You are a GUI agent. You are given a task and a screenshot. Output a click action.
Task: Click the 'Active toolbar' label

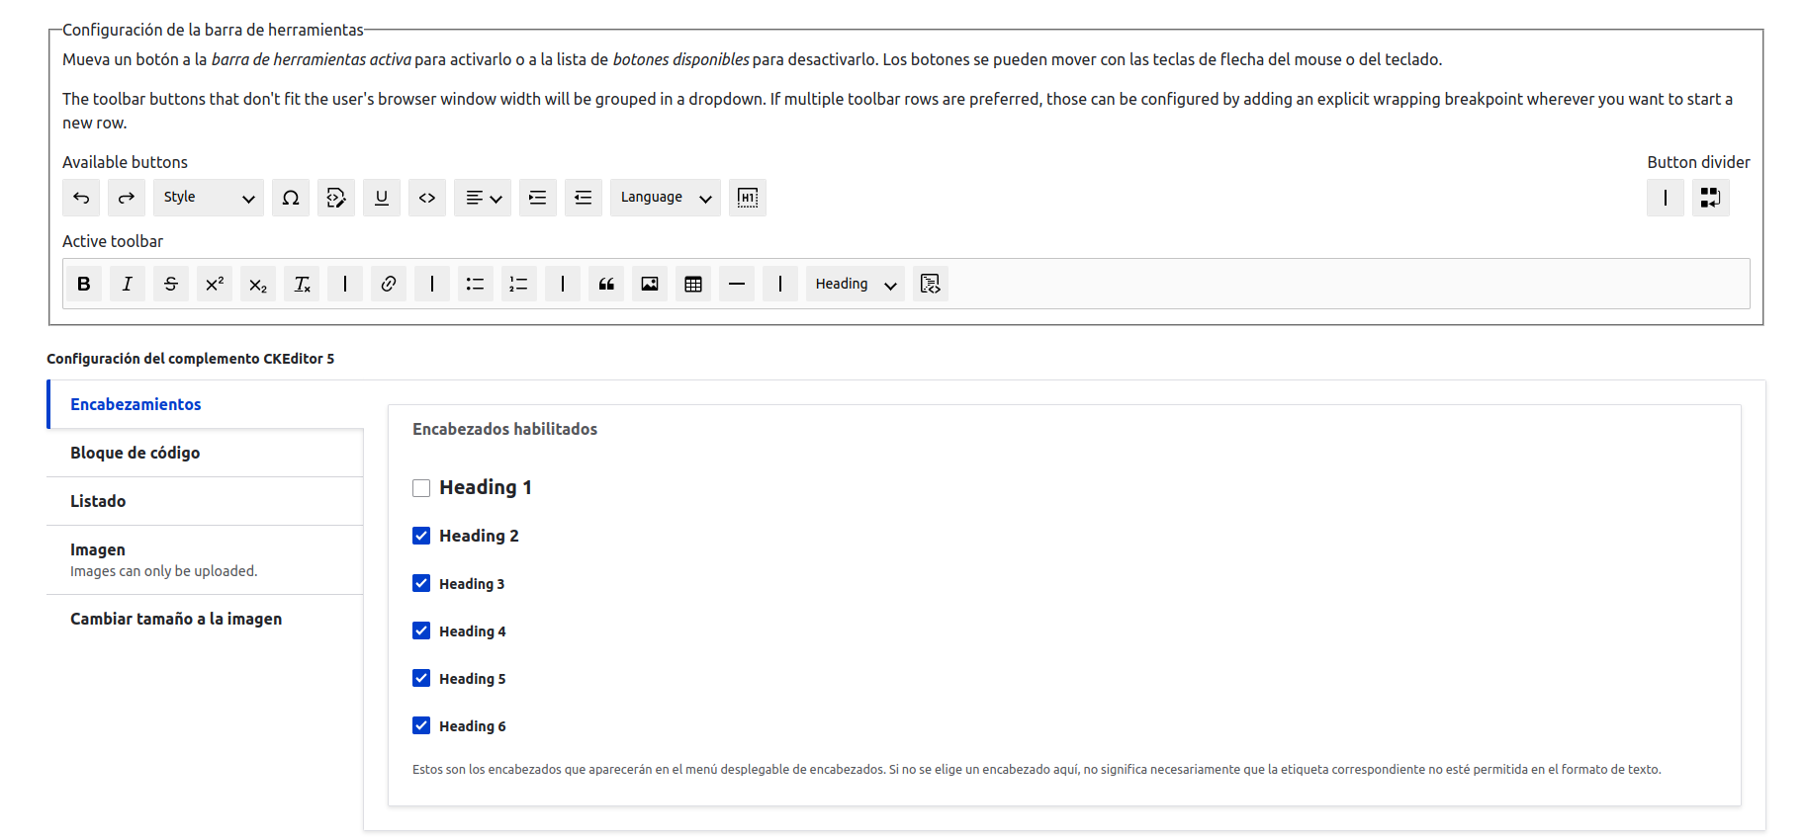[113, 241]
